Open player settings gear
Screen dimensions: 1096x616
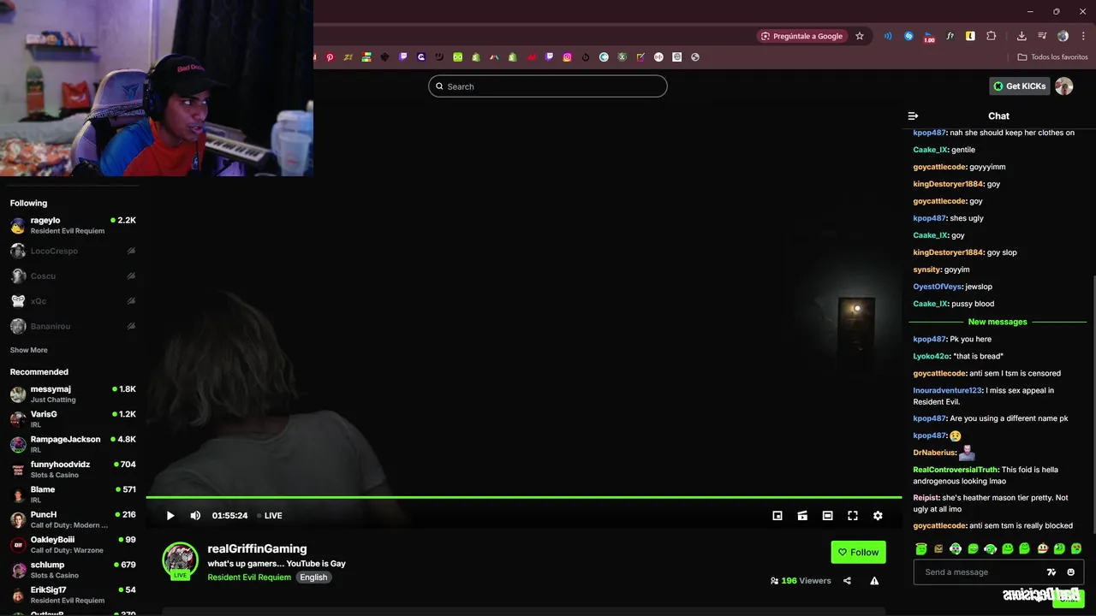(x=878, y=516)
